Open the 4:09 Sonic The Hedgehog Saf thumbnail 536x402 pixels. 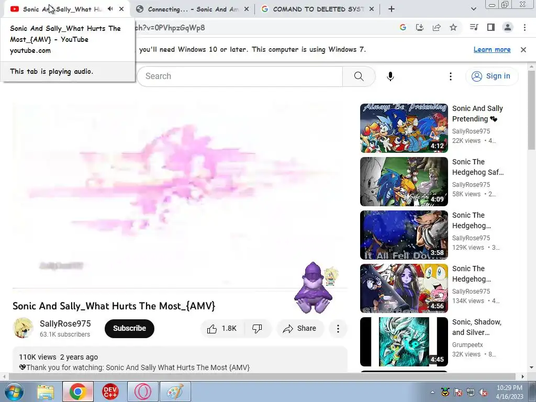click(404, 182)
